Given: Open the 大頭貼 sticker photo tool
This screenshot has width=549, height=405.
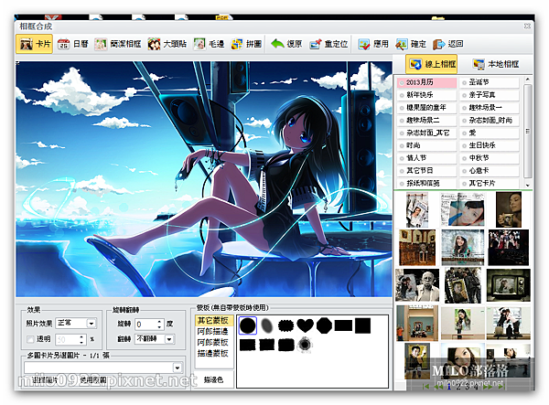Looking at the screenshot, I should [167, 44].
